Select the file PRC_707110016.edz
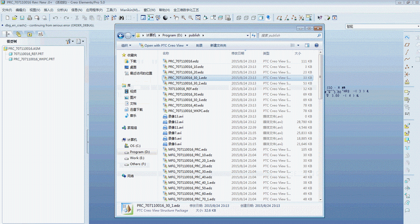The image size is (420, 224). [x=183, y=61]
